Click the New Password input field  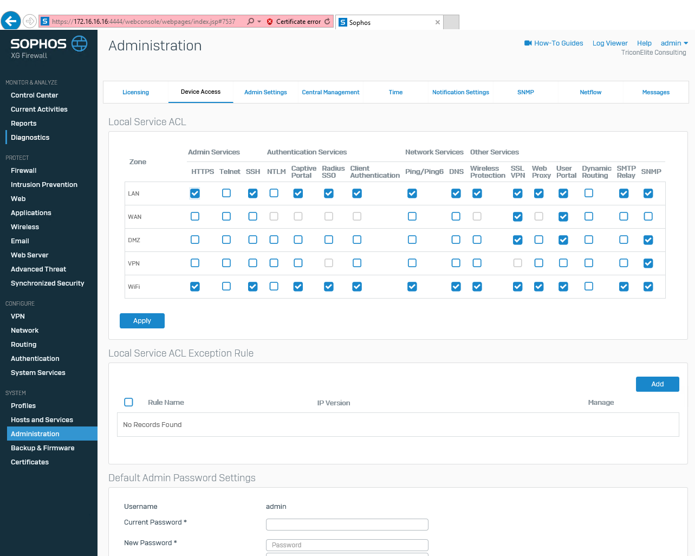tap(347, 545)
